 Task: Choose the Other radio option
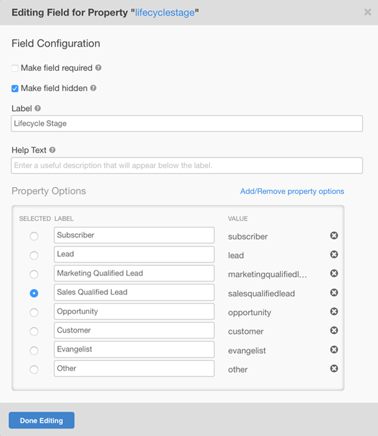click(x=34, y=369)
